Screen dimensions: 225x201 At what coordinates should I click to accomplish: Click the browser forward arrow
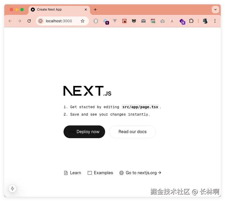click(x=20, y=21)
